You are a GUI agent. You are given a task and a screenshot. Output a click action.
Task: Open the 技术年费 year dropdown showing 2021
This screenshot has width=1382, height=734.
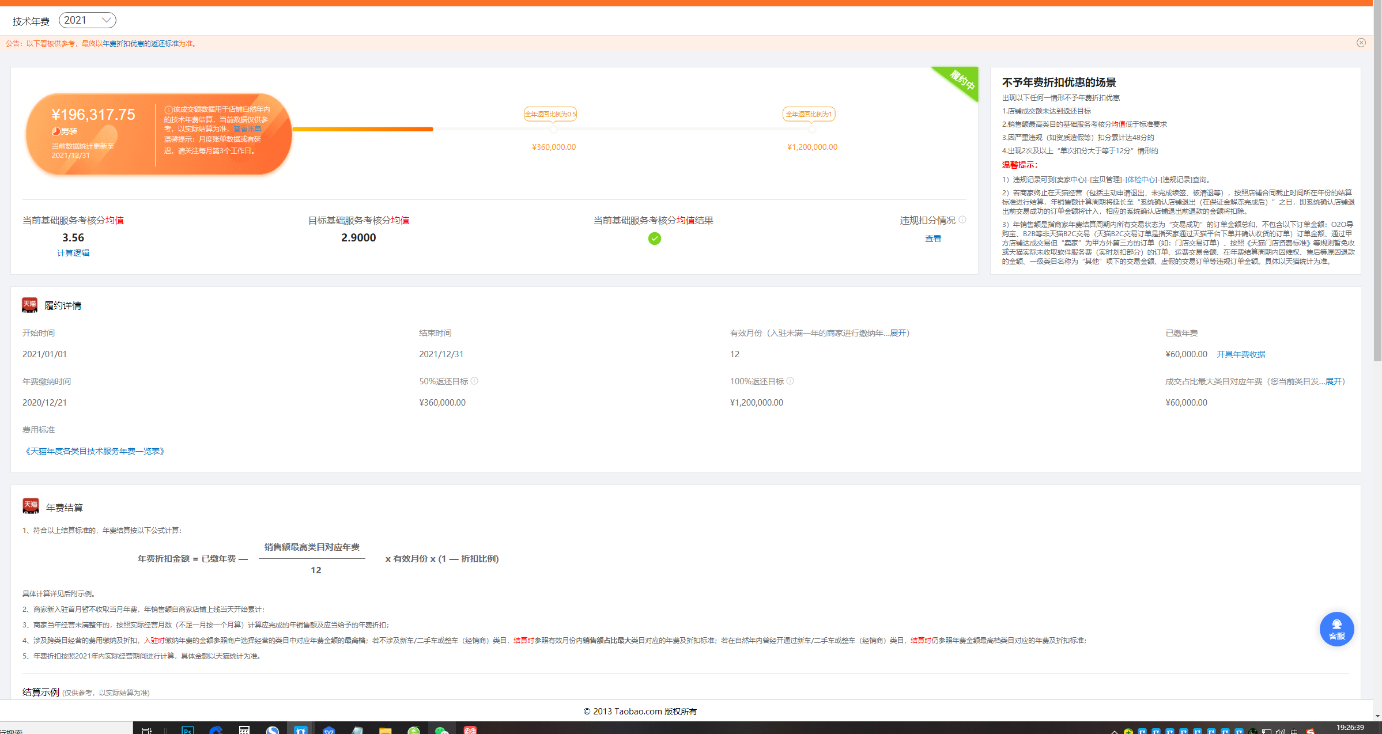[88, 20]
